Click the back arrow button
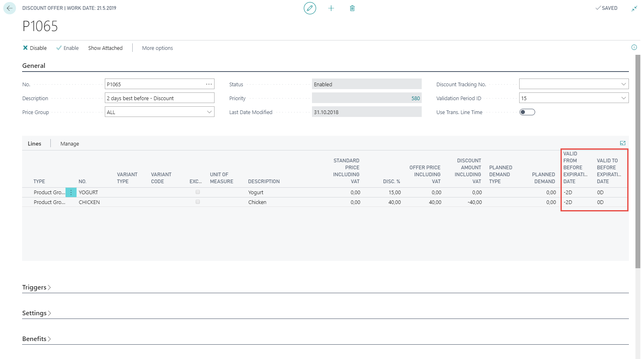Screen dimensions: 642x359 tap(9, 8)
